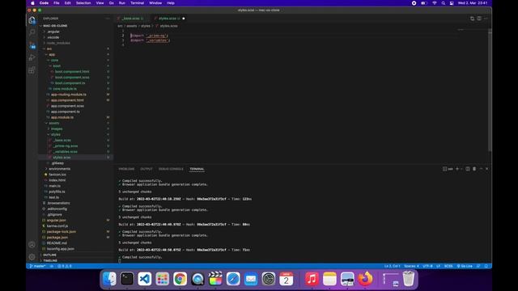The height and width of the screenshot is (291, 518).
Task: Click the editor vertical scrollbar
Action: point(490,89)
